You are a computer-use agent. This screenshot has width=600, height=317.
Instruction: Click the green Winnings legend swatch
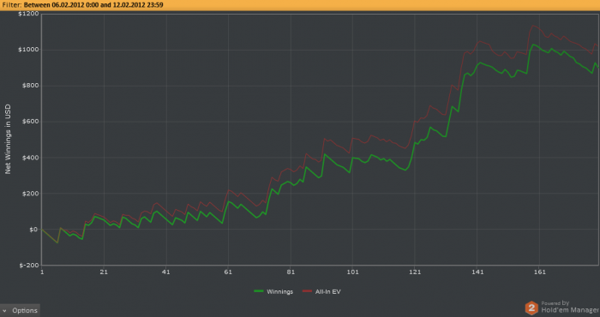[x=259, y=291]
